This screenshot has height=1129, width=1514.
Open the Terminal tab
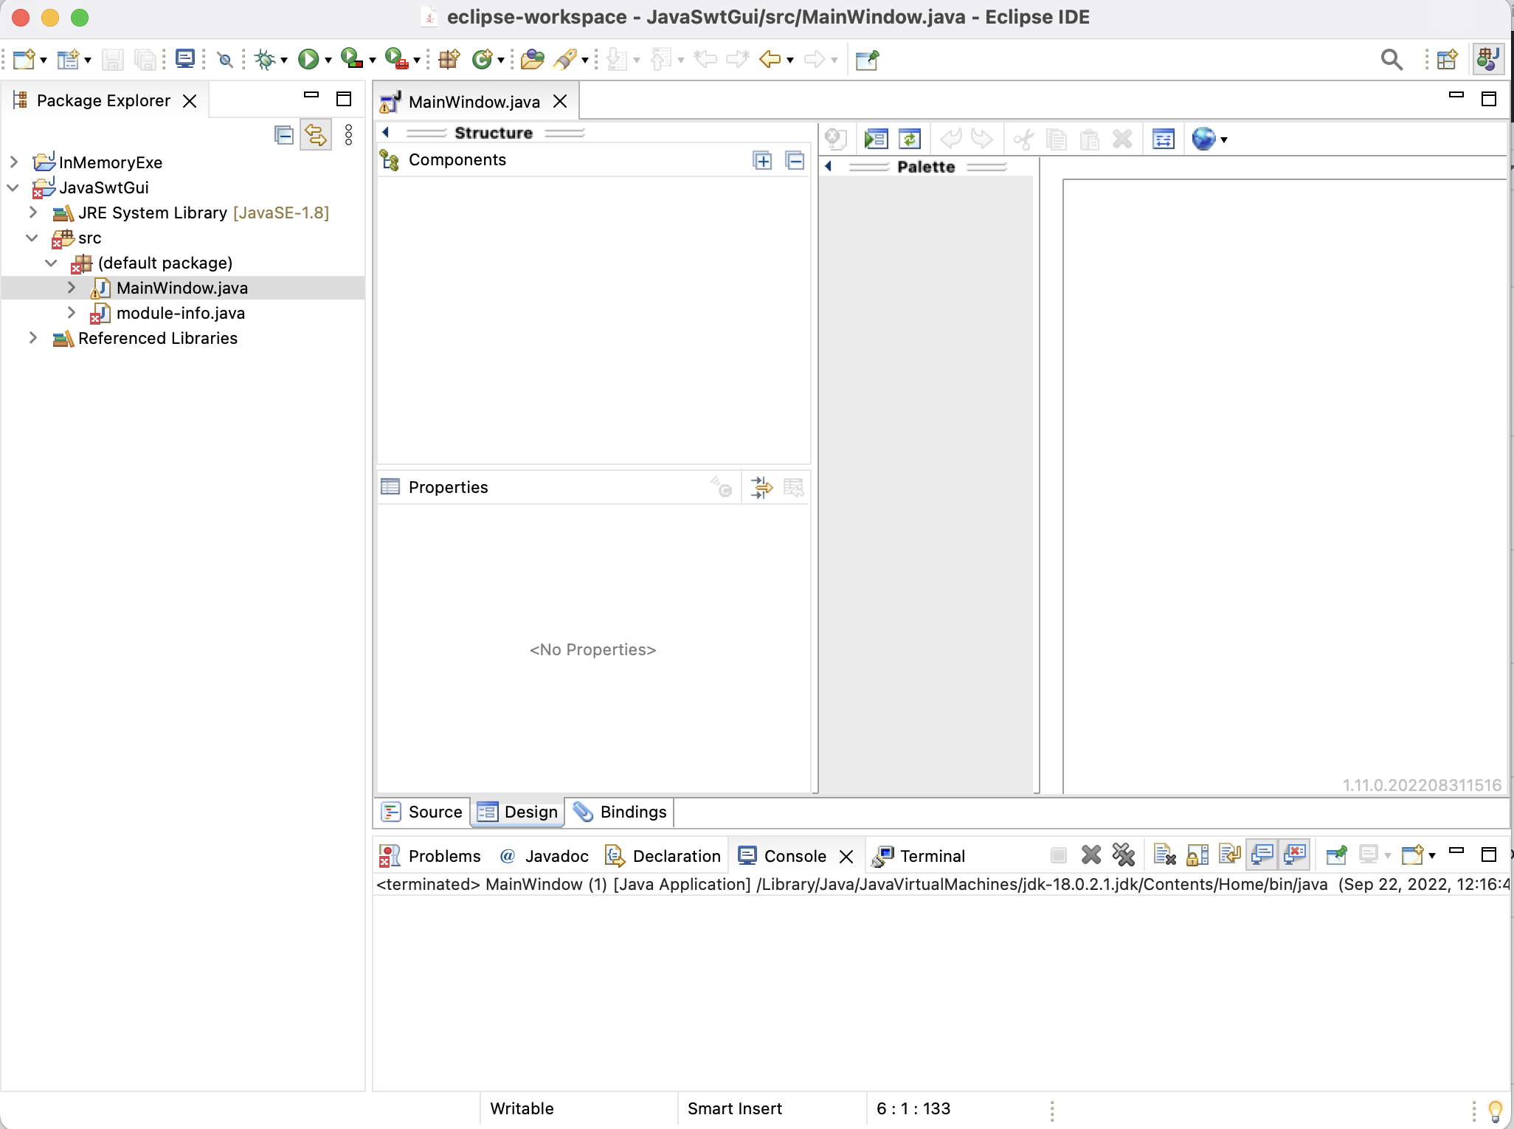(932, 856)
